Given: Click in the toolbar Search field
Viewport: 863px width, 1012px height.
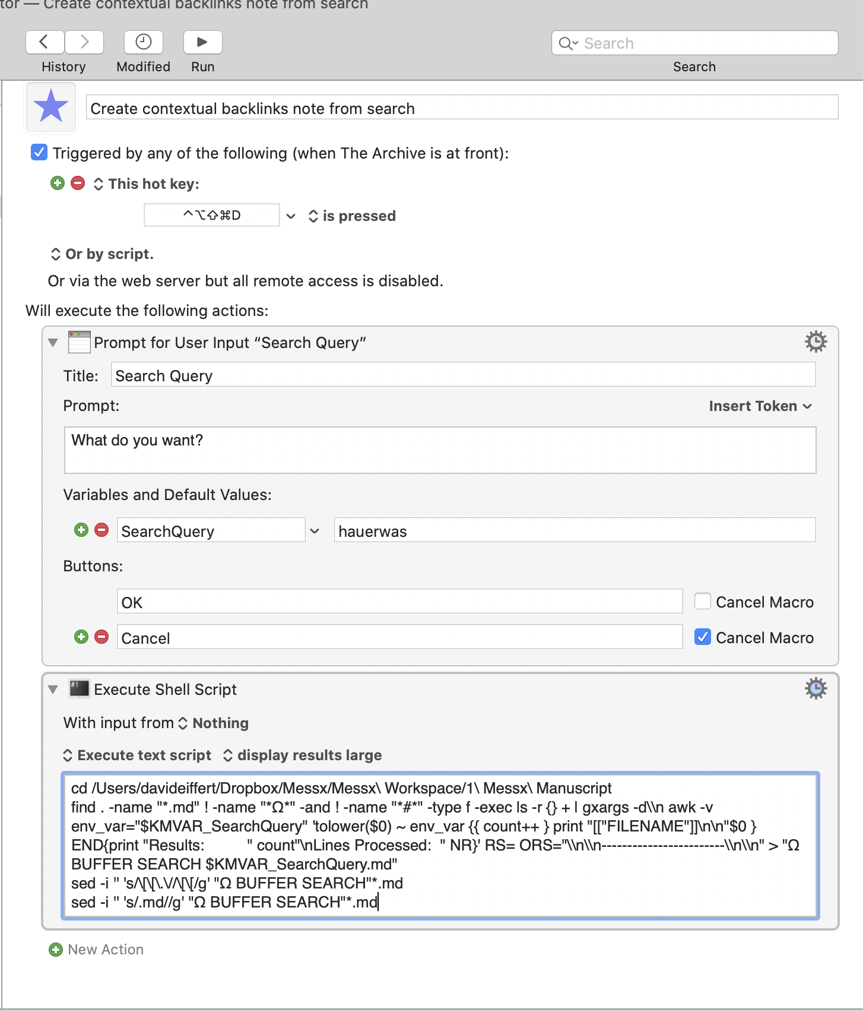Looking at the screenshot, I should pos(695,43).
